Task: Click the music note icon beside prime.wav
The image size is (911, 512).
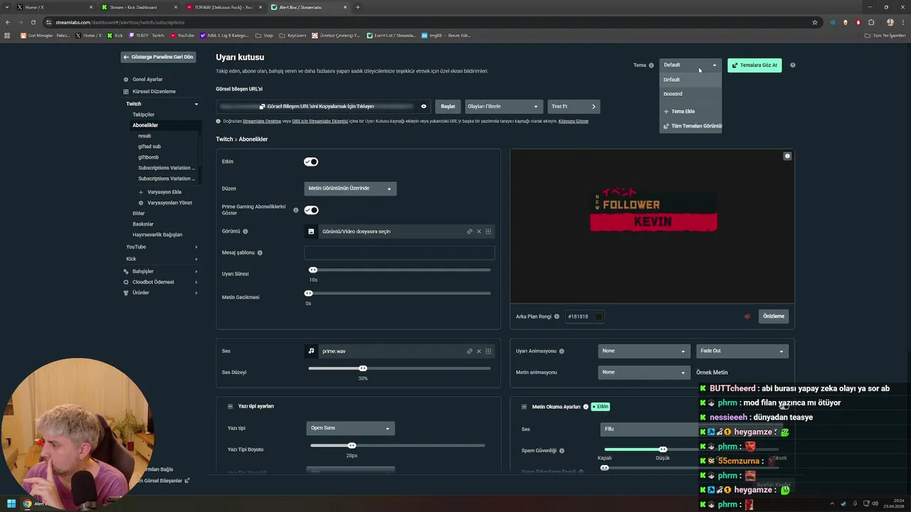Action: pyautogui.click(x=311, y=351)
